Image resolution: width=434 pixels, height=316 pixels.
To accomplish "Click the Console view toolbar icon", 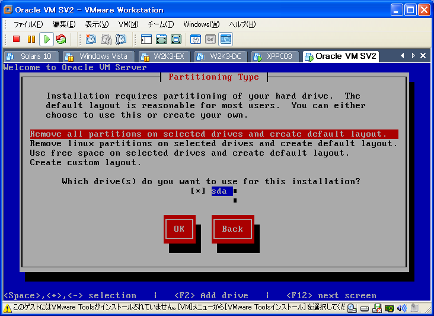I will [225, 39].
